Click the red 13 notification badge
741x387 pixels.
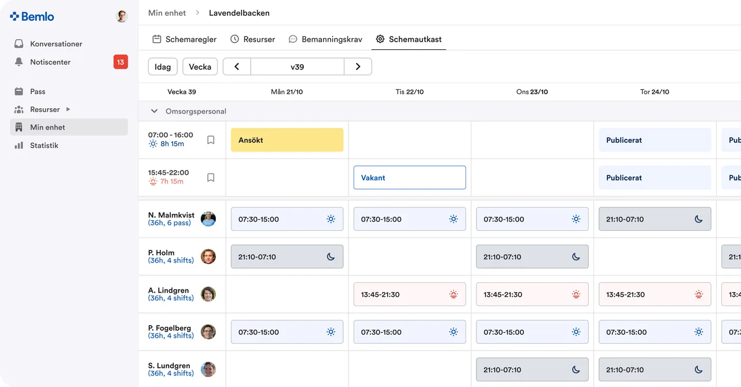coord(120,62)
